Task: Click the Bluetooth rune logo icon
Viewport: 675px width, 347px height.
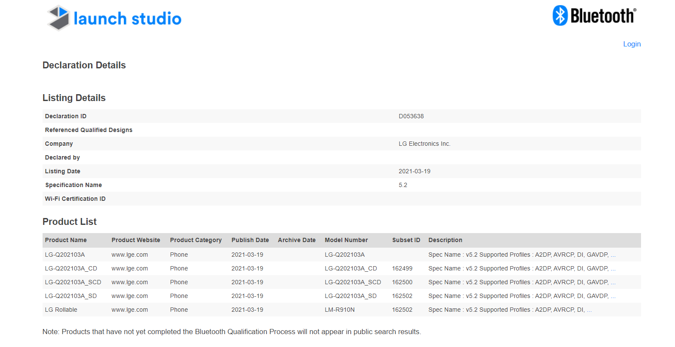Action: pos(560,15)
